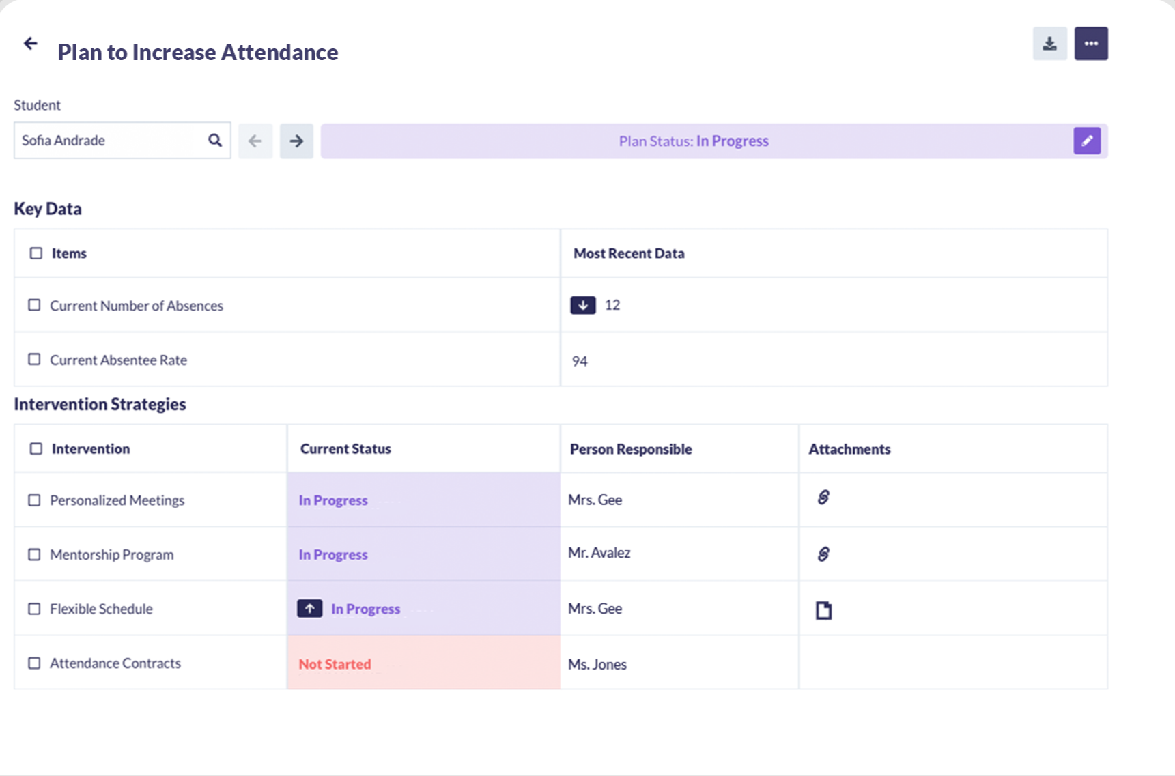
Task: Select the Attendance Contracts checkbox
Action: 34,663
